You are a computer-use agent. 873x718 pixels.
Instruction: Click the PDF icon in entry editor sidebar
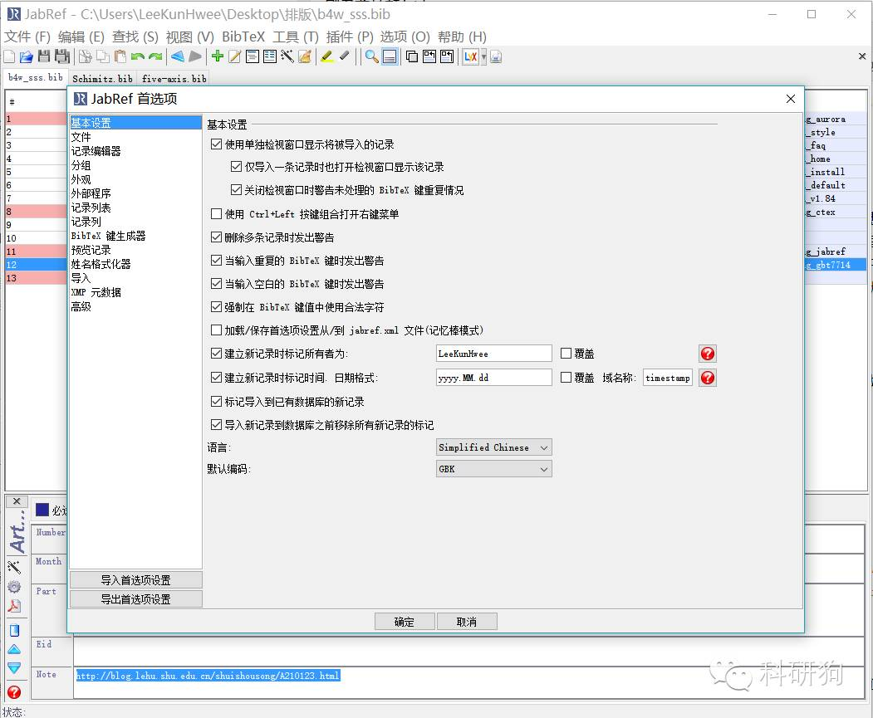[14, 606]
